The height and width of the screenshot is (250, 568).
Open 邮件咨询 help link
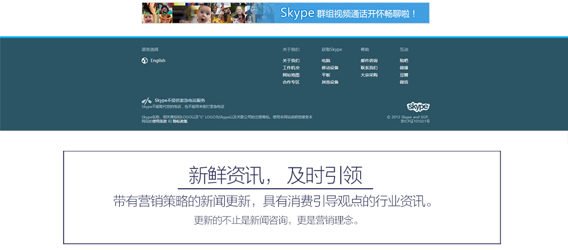click(x=369, y=61)
